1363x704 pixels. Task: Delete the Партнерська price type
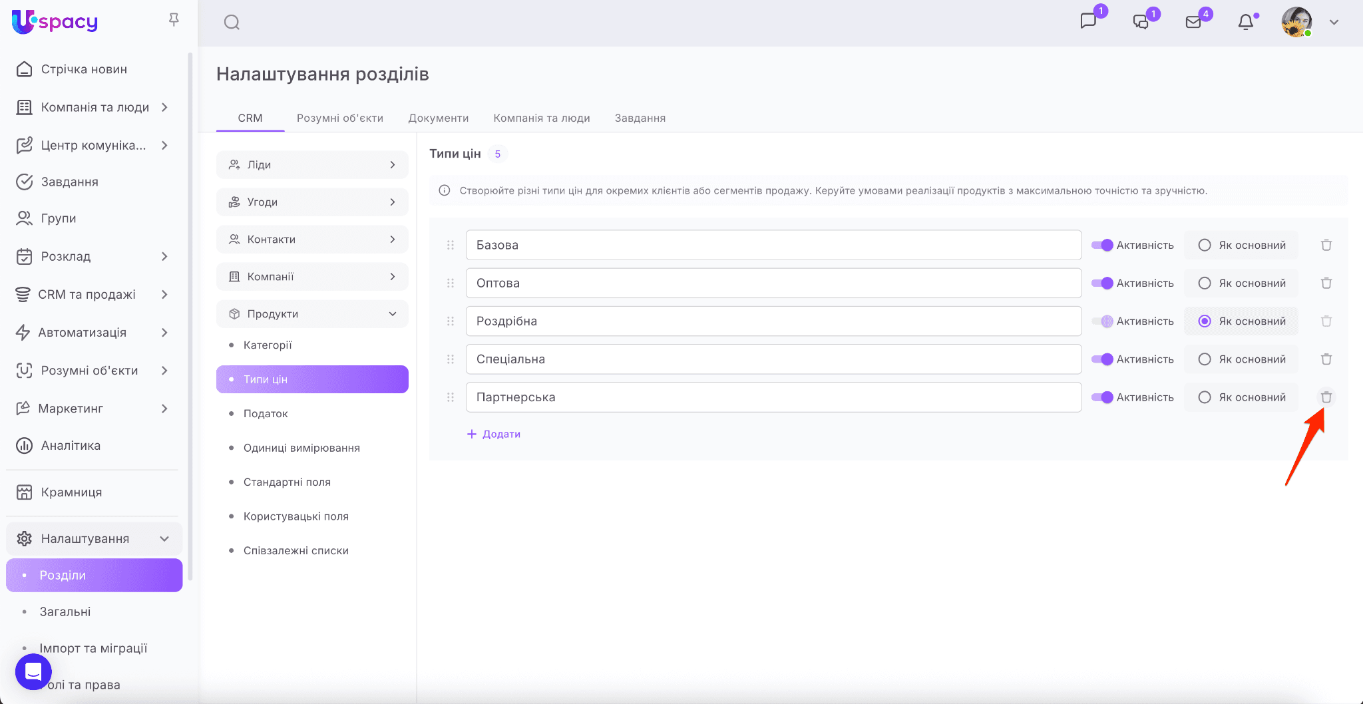point(1326,397)
